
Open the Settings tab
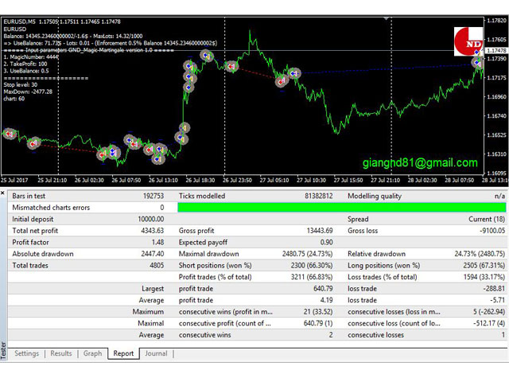tap(26, 353)
